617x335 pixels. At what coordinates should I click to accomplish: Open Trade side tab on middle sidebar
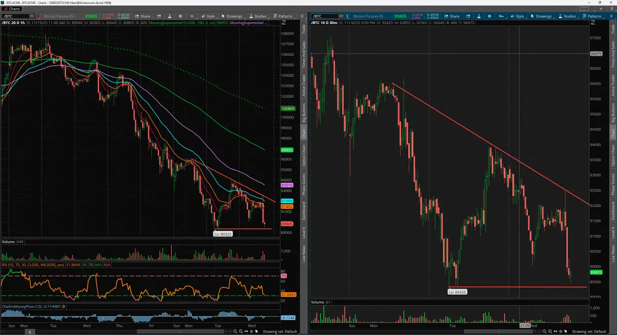click(304, 30)
